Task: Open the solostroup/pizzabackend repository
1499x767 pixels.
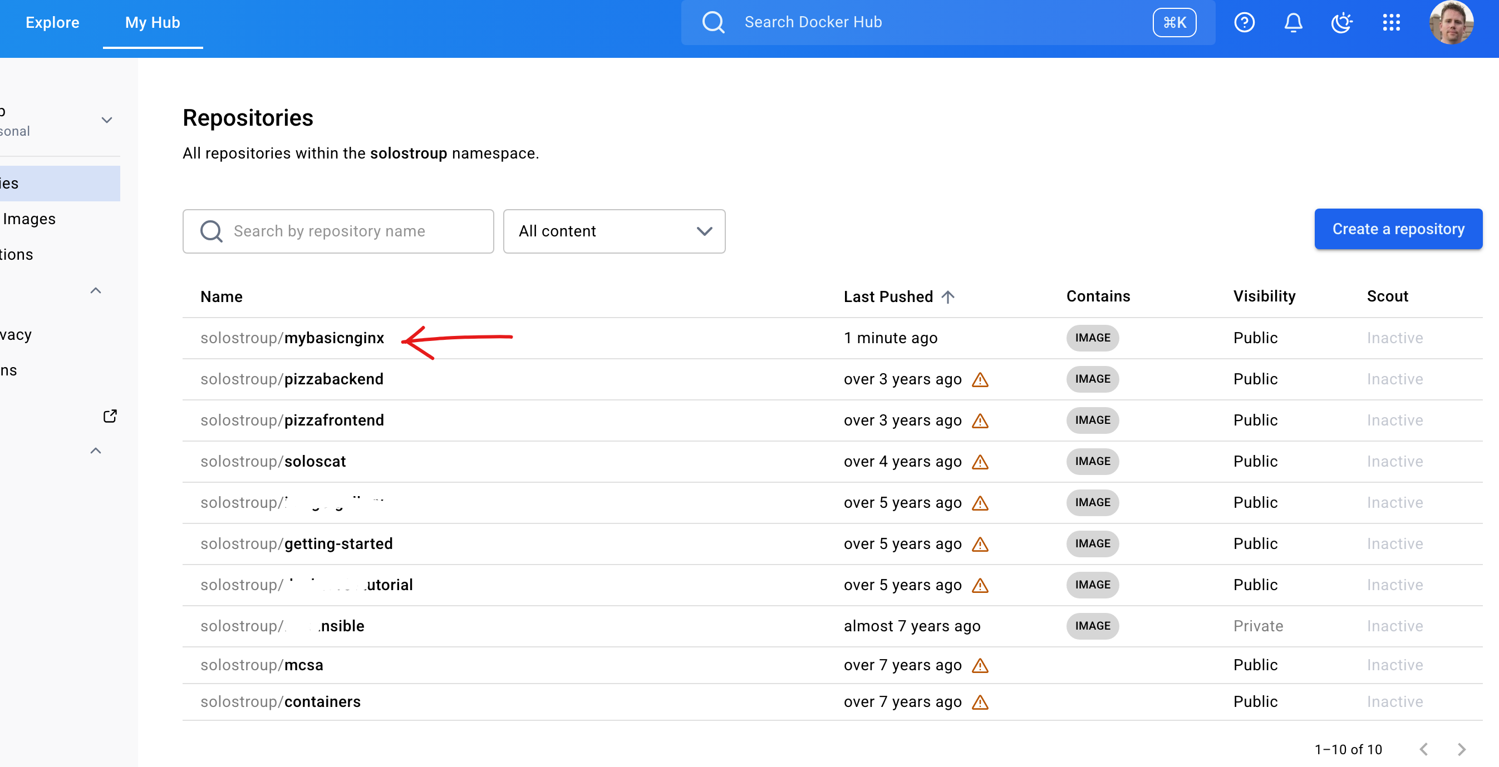Action: (x=292, y=379)
